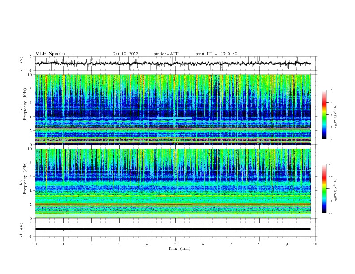Click the ch.1 spectrogram color scale bar
355x274 pixels.
pos(325,115)
